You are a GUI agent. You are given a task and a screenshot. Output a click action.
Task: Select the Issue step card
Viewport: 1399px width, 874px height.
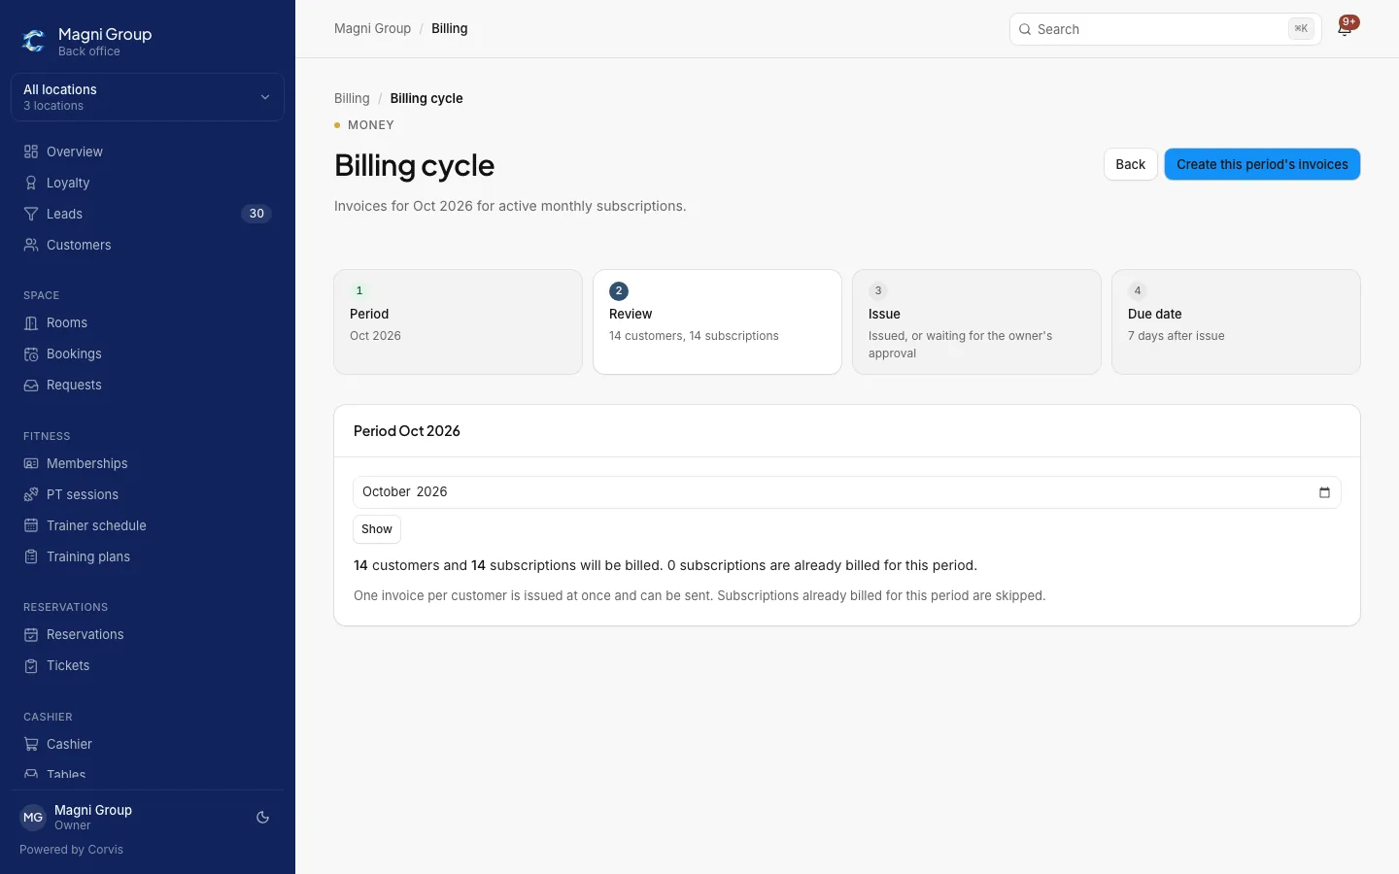click(976, 321)
